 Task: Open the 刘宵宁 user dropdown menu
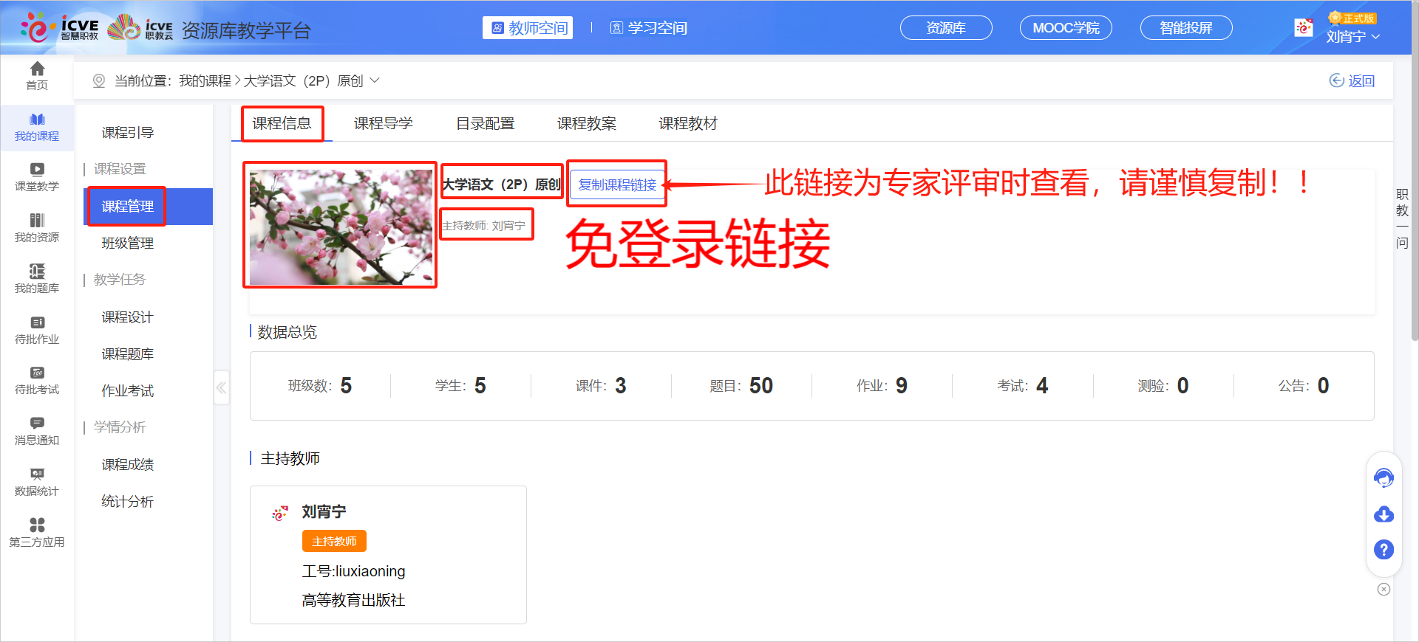1352,36
